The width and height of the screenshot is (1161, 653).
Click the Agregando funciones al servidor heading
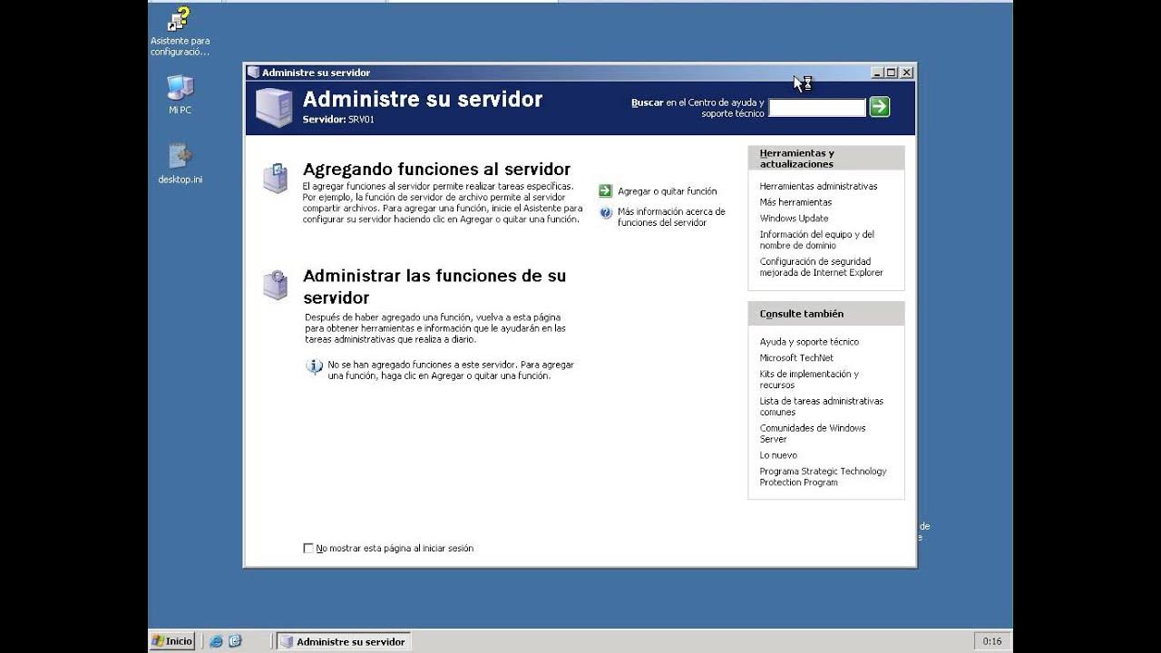436,170
